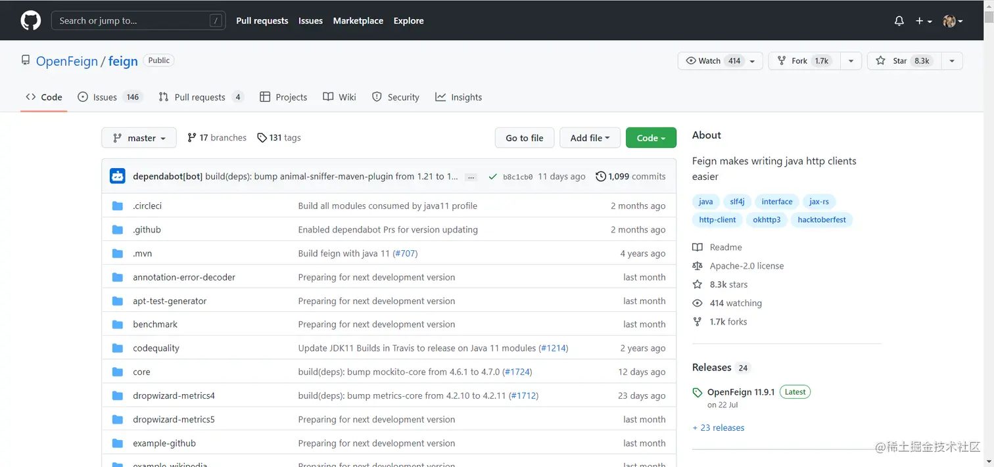994x467 pixels.
Task: Go to Marketplace in top navigation
Action: point(358,20)
